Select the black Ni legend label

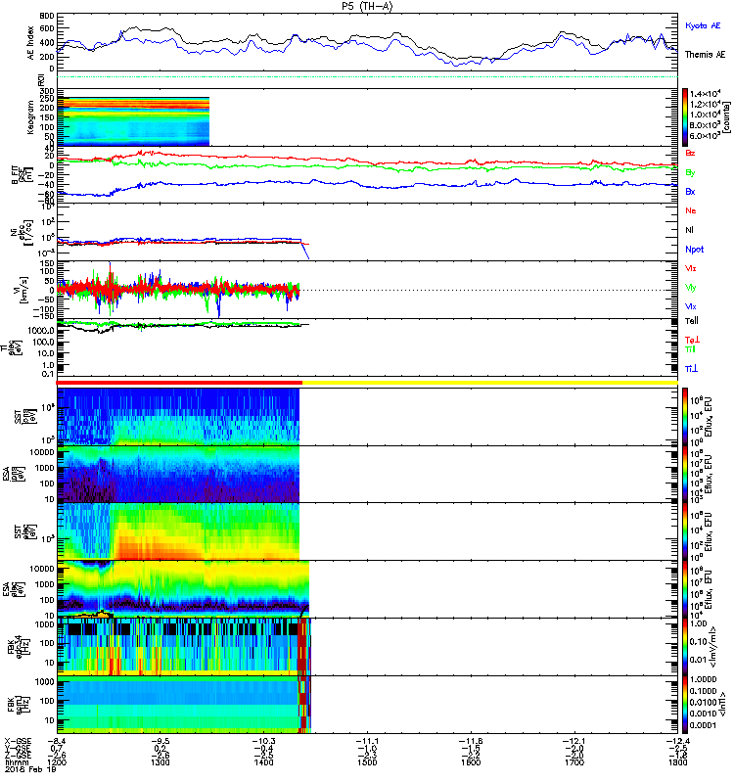tap(689, 230)
